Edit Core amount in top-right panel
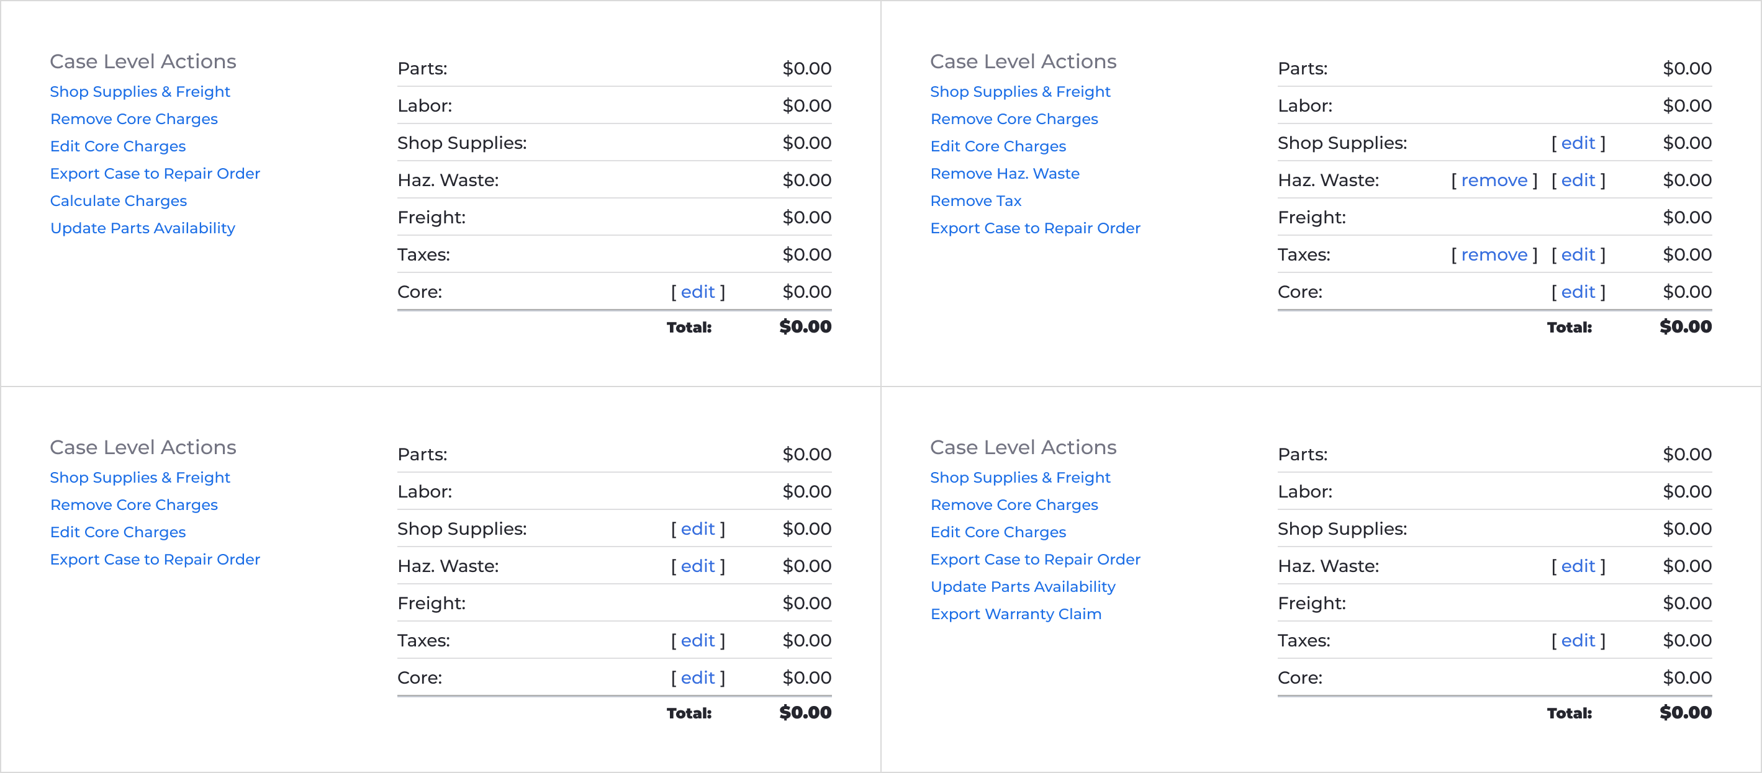 click(x=1578, y=292)
